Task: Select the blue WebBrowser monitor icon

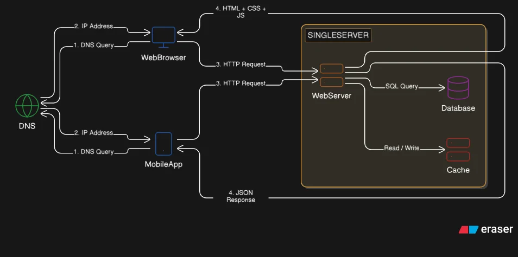Action: pos(163,36)
